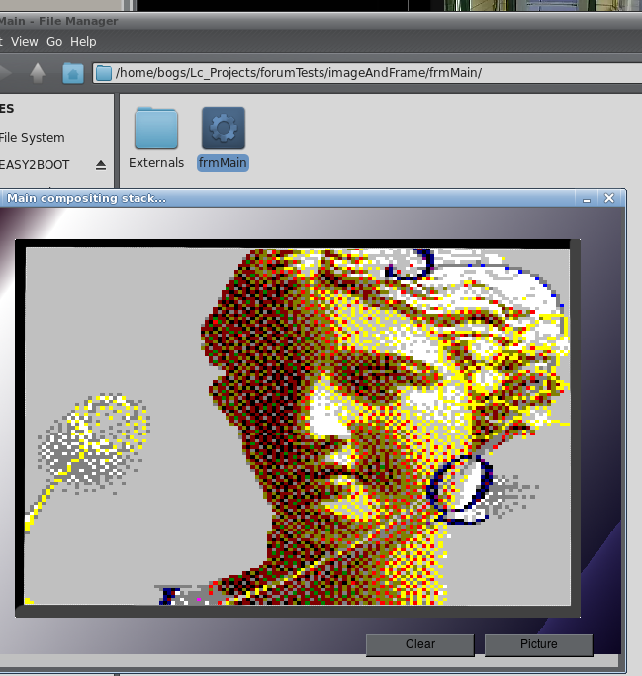This screenshot has height=676, width=642.
Task: Open the View menu
Action: [24, 42]
